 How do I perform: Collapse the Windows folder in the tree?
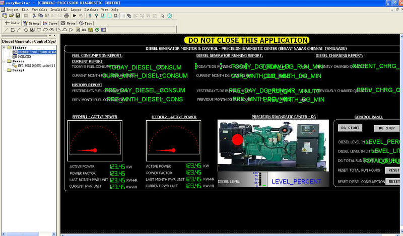4,47
